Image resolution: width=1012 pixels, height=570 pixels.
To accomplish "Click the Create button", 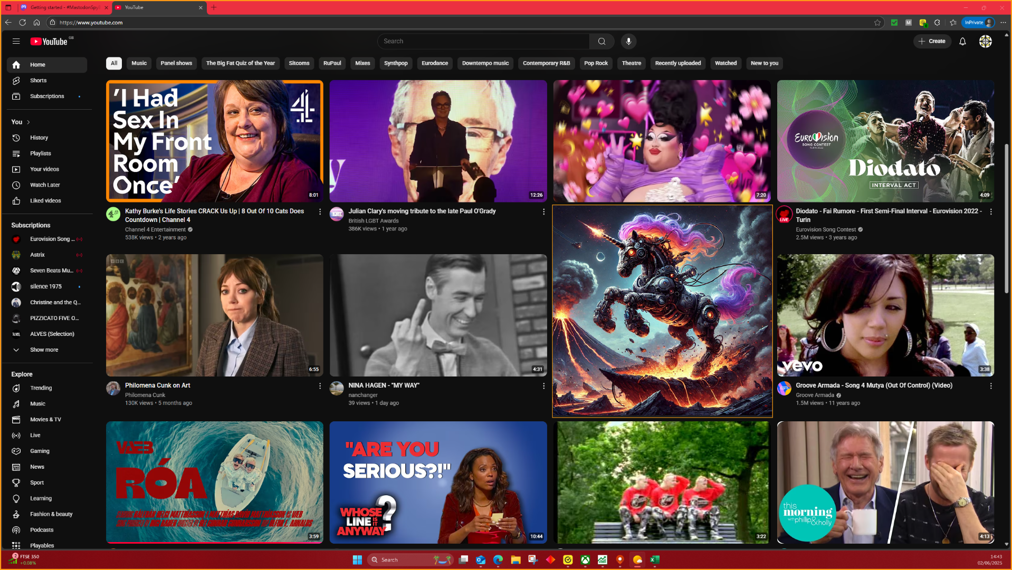I will (932, 41).
